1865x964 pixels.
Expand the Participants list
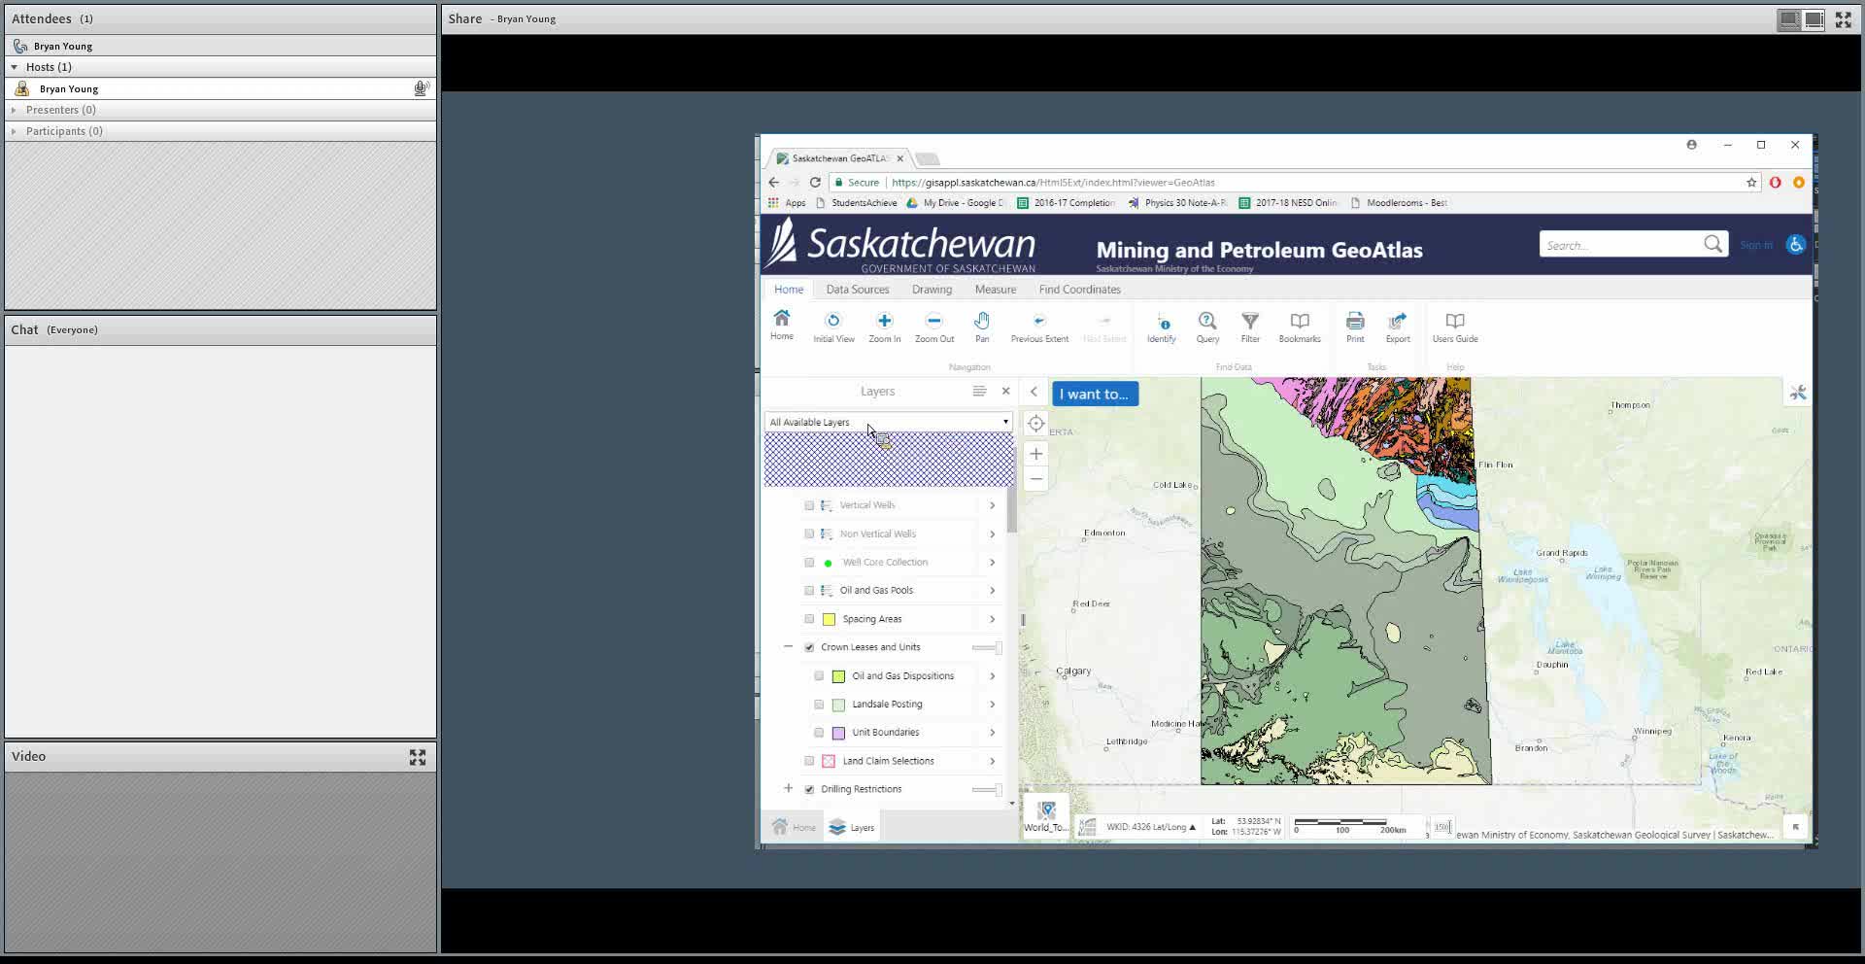(14, 131)
